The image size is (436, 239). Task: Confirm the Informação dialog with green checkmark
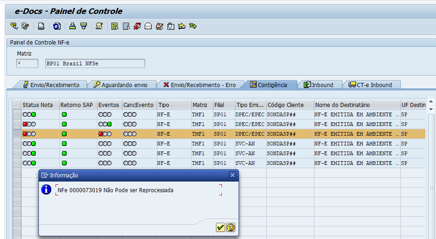(220, 227)
